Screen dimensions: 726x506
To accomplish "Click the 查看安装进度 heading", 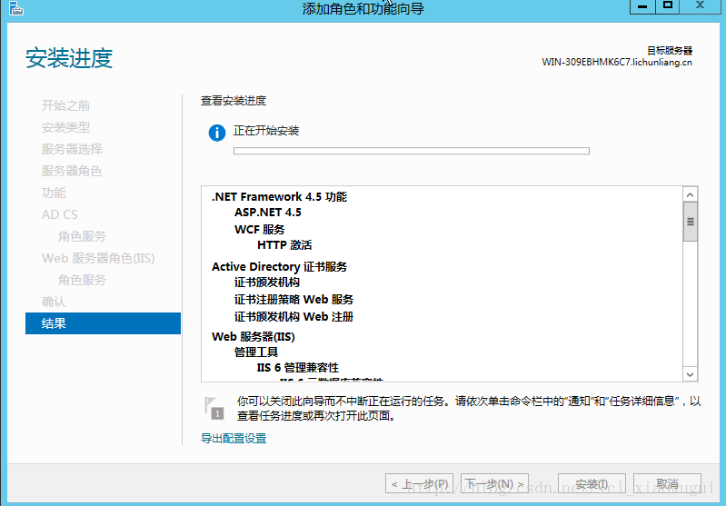I will 234,101.
